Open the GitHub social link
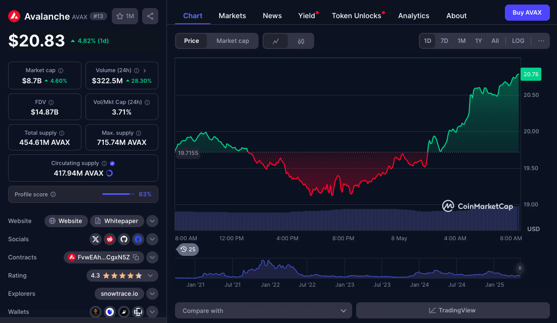The image size is (557, 323). [x=124, y=239]
